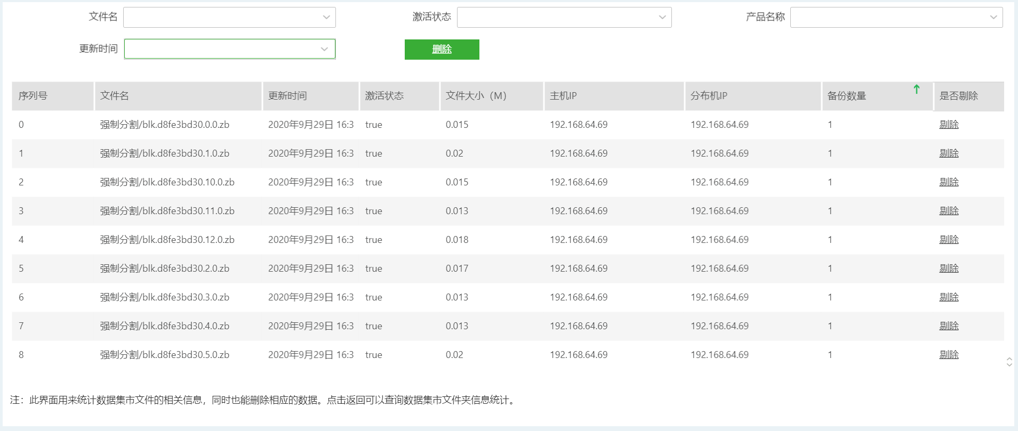Sort by the 文件名 column header
This screenshot has height=431, width=1018.
tap(115, 96)
